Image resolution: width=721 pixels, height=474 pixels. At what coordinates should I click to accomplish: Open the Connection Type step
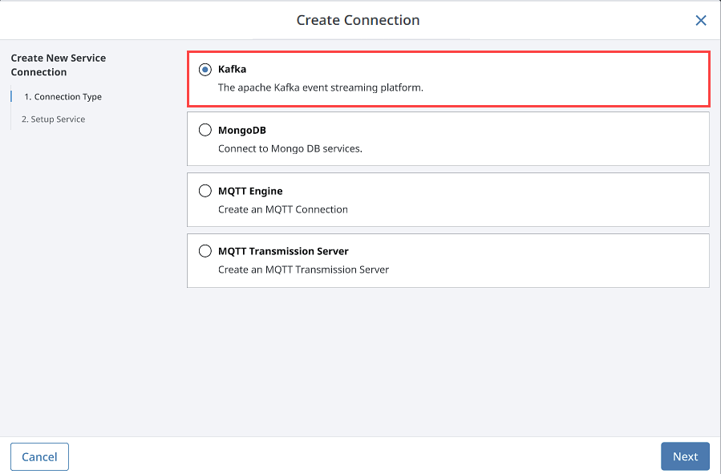tap(63, 96)
